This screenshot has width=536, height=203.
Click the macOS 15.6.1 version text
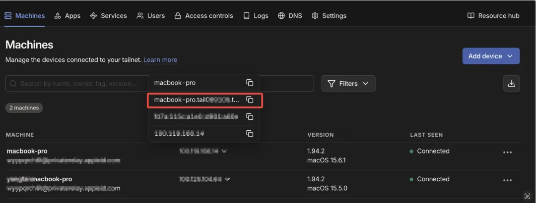327,160
